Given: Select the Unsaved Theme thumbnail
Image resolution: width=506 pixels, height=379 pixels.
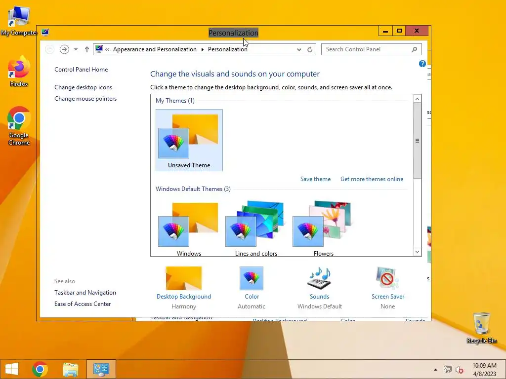Looking at the screenshot, I should coord(189,140).
